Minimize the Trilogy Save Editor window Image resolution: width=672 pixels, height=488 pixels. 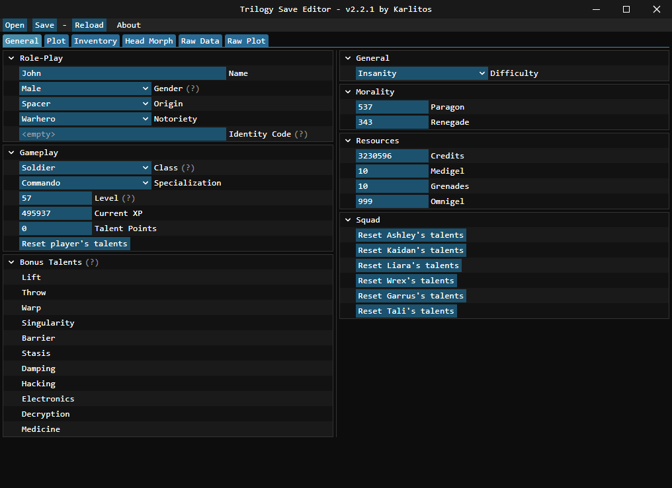(596, 9)
